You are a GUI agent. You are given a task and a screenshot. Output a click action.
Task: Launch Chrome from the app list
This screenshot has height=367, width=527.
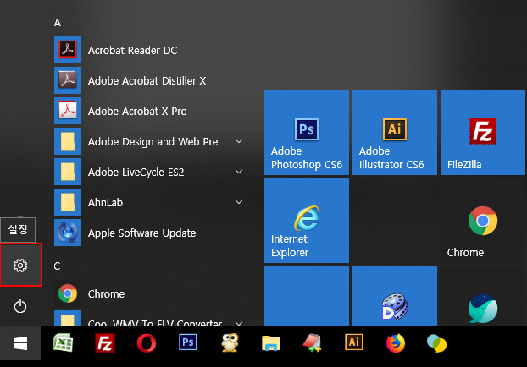click(148, 293)
